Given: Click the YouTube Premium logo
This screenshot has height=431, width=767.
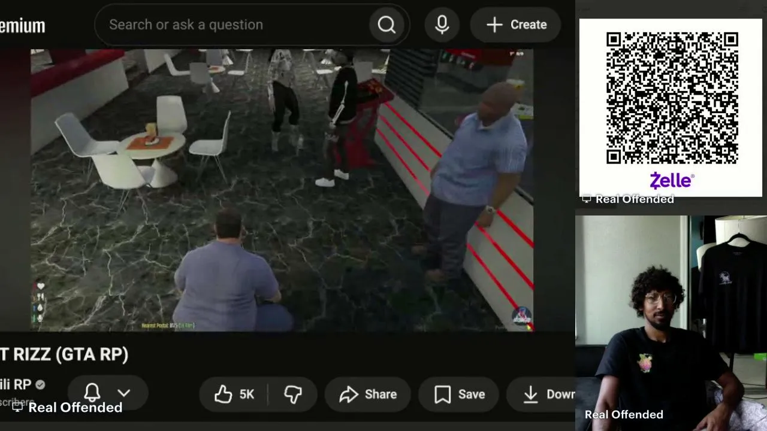Looking at the screenshot, I should click(22, 26).
